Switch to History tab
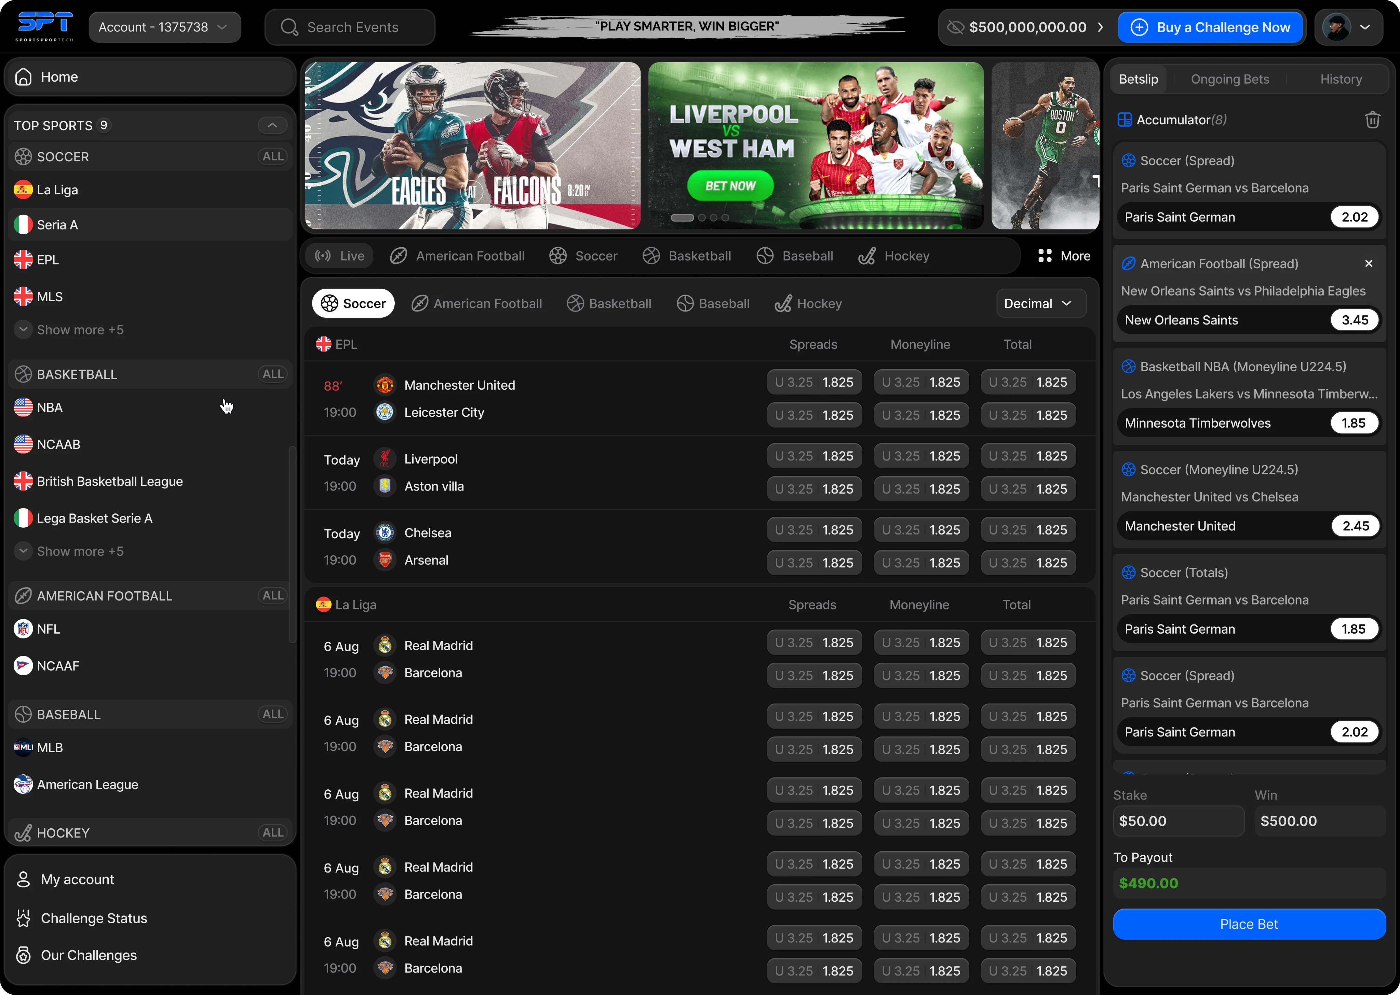This screenshot has height=995, width=1400. pos(1341,79)
